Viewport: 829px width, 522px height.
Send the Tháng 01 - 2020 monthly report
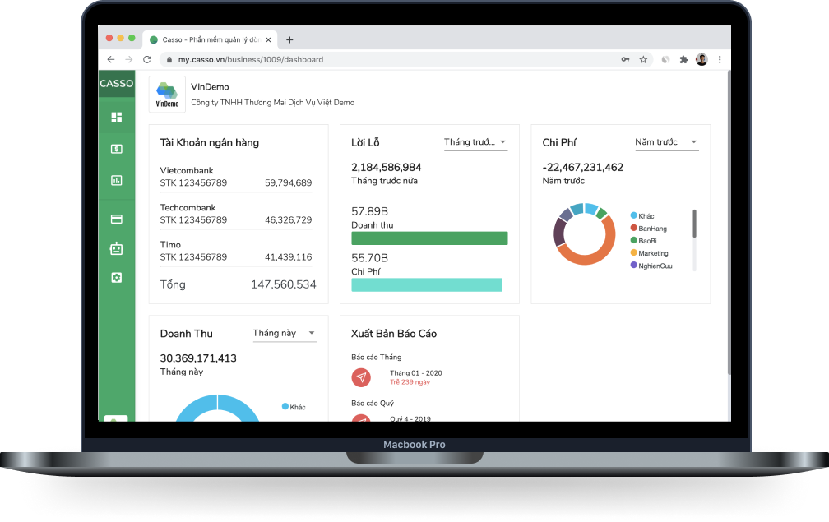tap(360, 377)
